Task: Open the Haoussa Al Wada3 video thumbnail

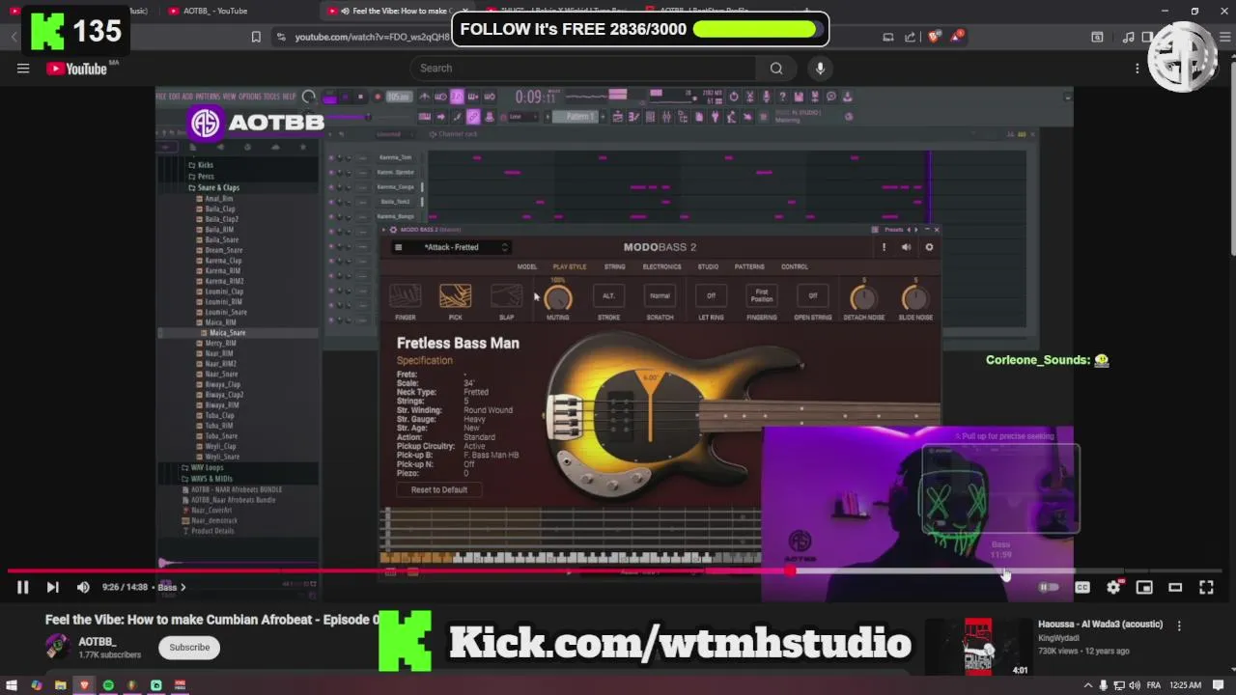Action: [978, 647]
